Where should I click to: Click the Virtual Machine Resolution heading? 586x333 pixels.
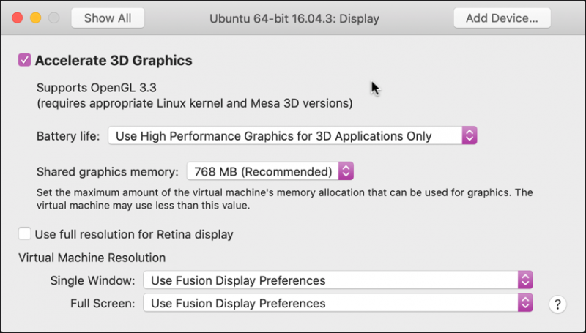92,258
